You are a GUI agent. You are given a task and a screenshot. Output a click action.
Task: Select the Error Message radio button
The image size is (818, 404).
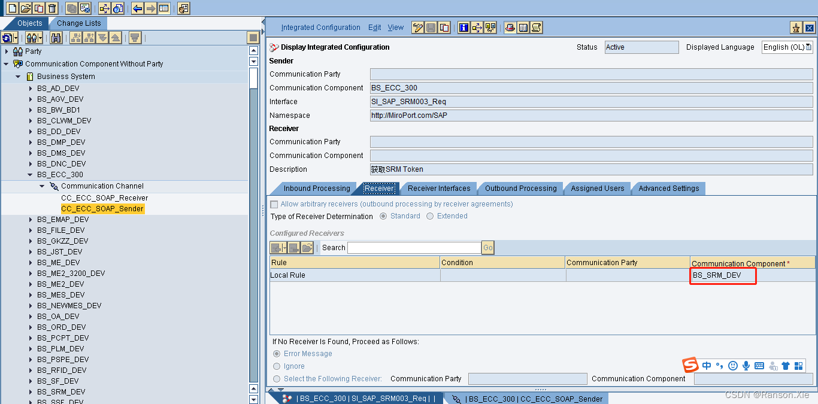(276, 353)
